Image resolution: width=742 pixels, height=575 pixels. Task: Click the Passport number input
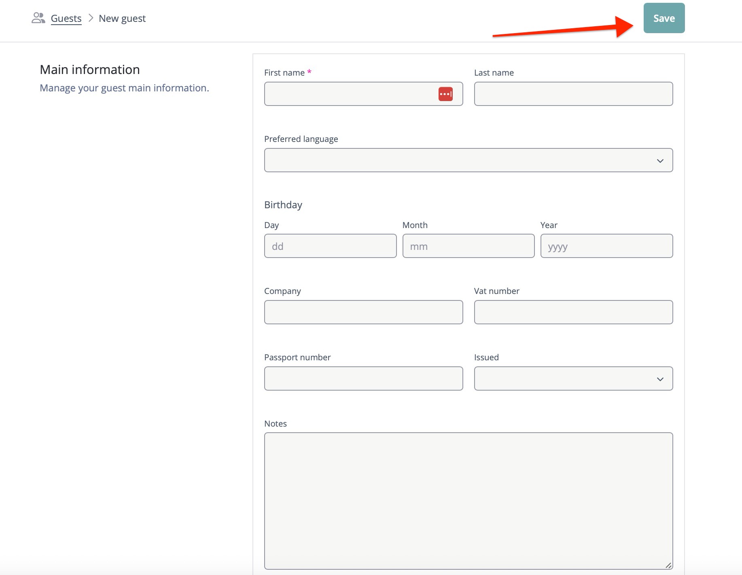363,379
